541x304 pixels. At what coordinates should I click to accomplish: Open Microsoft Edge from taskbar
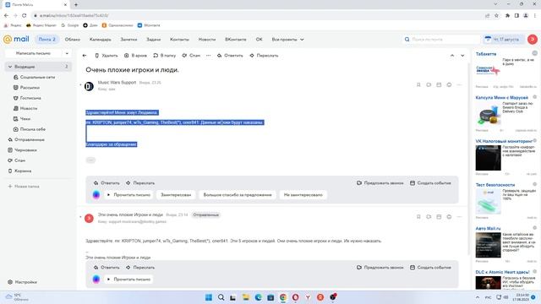tap(258, 297)
